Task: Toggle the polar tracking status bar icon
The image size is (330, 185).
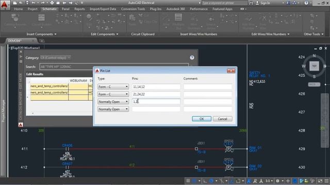Action: click(211, 180)
